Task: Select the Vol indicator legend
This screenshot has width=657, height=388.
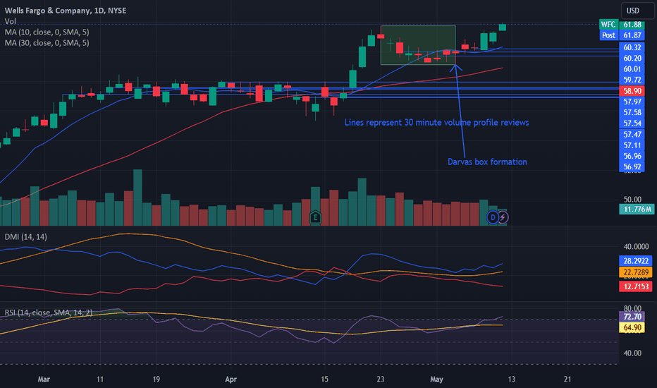Action: click(x=11, y=21)
